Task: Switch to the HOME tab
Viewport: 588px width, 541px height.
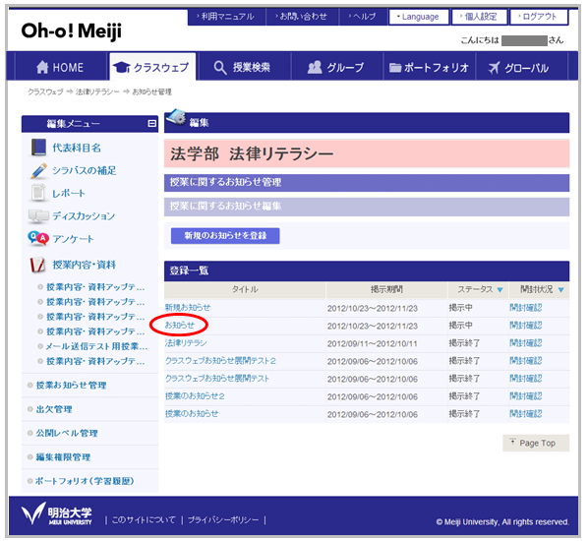Action: point(60,67)
